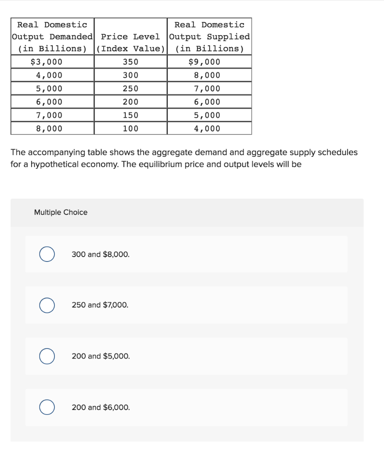The width and height of the screenshot is (384, 450).
Task: Click the Price Level column header
Action: tap(129, 36)
